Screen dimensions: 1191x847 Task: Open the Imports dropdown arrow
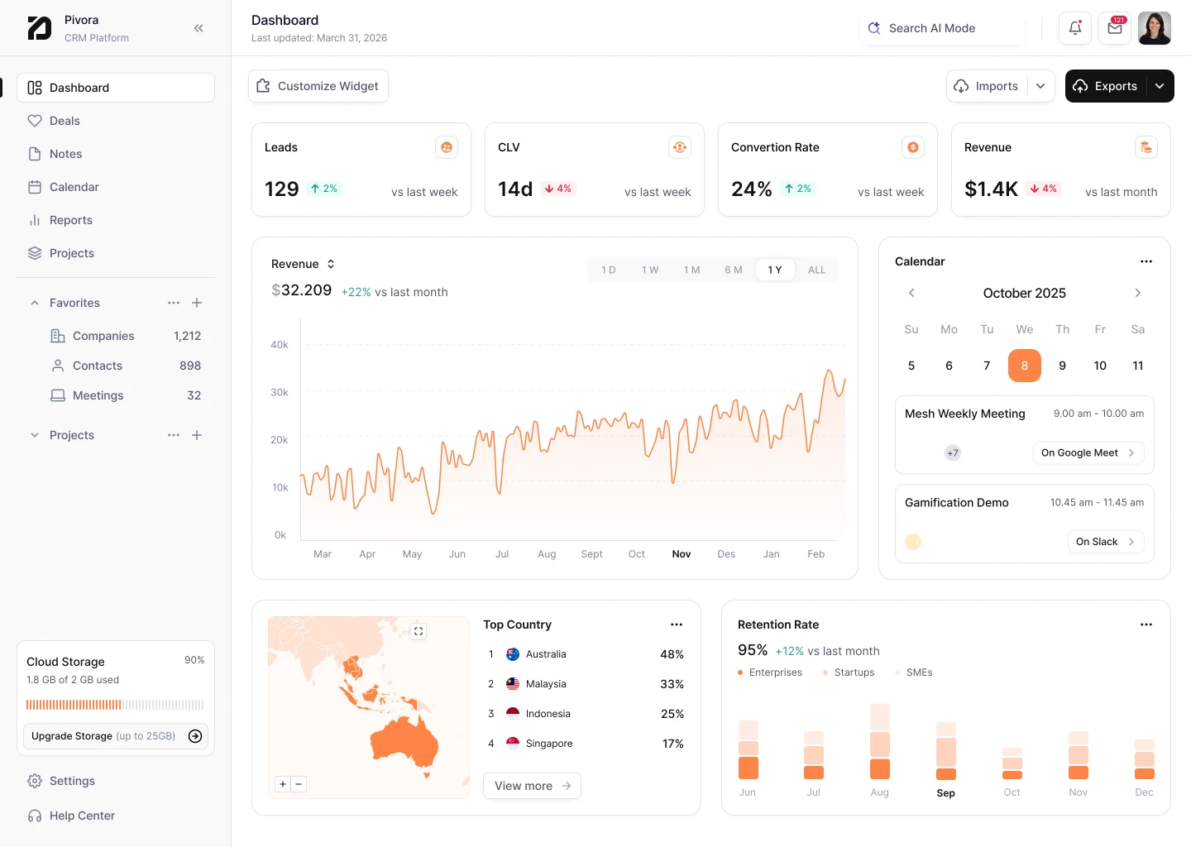point(1040,86)
